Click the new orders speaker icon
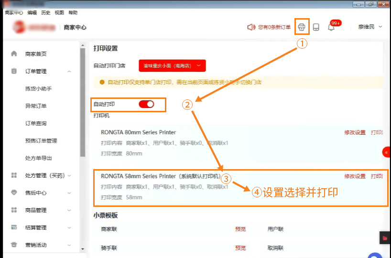The height and width of the screenshot is (258, 391). (251, 27)
